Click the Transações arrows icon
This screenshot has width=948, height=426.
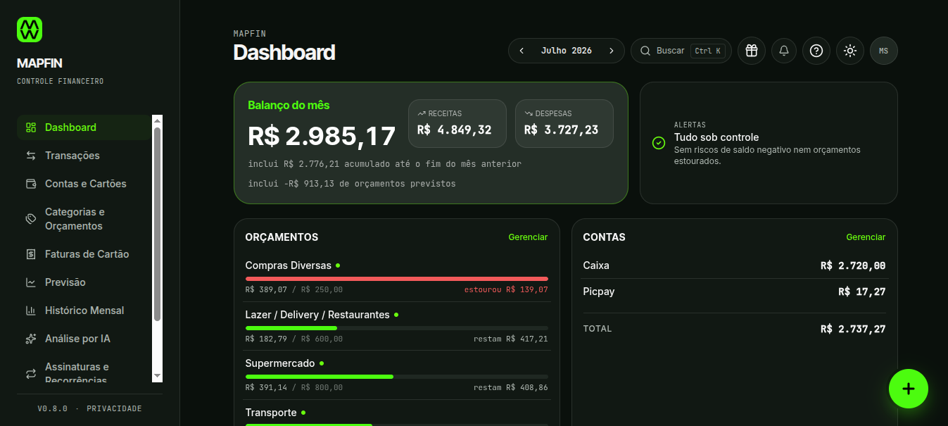click(x=31, y=156)
